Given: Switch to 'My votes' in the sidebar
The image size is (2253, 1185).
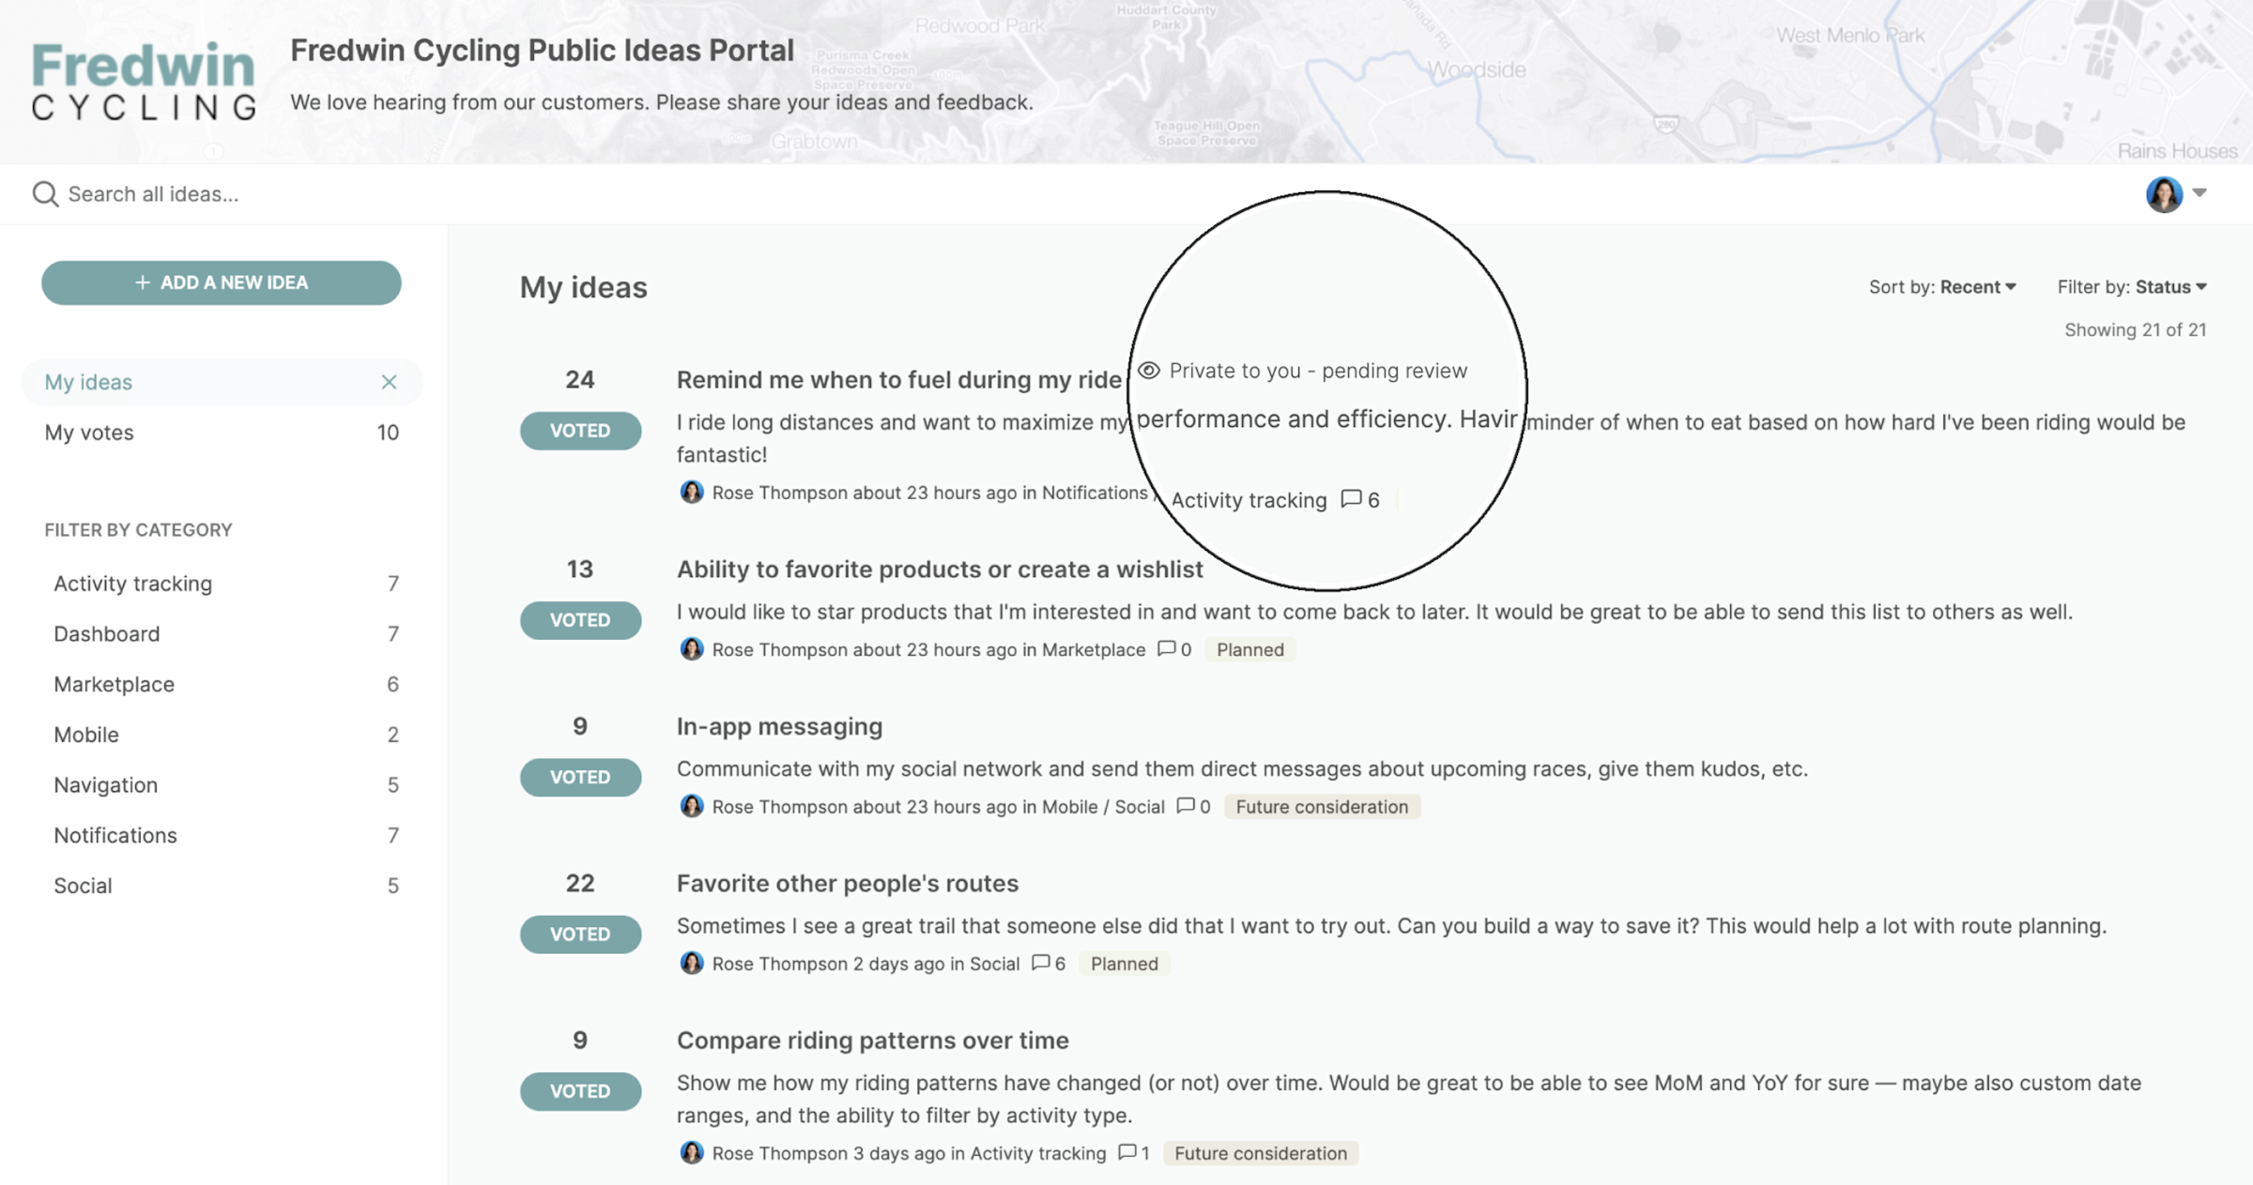Looking at the screenshot, I should [88, 432].
